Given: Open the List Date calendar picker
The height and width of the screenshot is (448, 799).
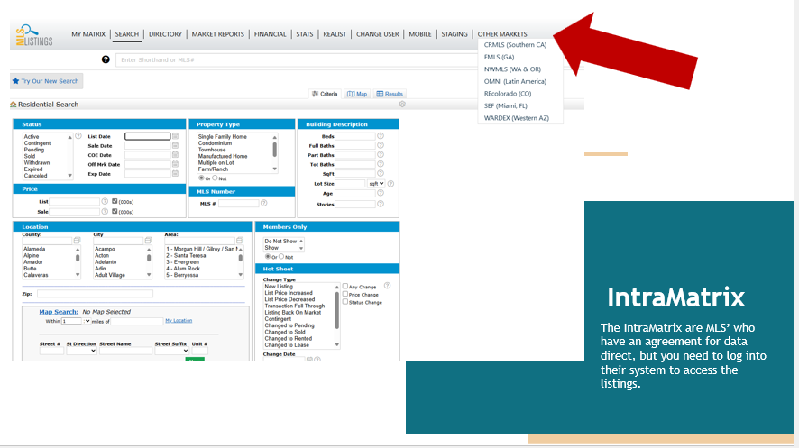Looking at the screenshot, I should 175,136.
